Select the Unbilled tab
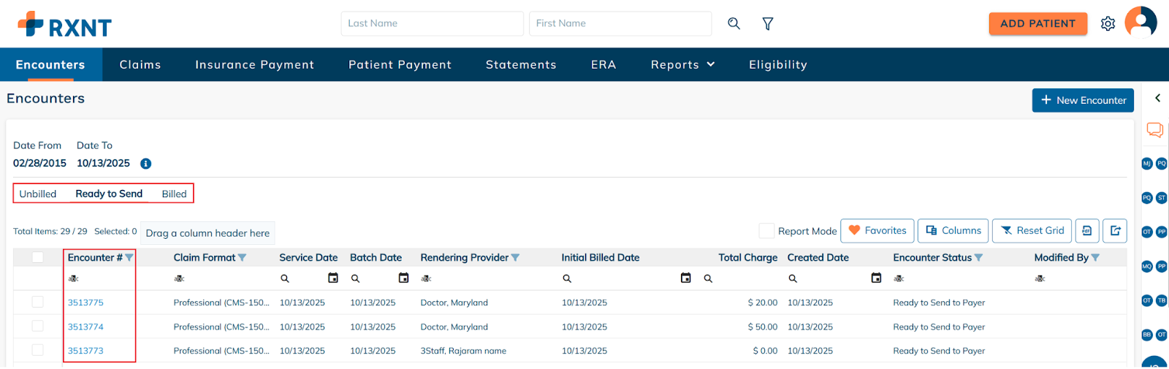This screenshot has height=369, width=1169. pyautogui.click(x=38, y=194)
